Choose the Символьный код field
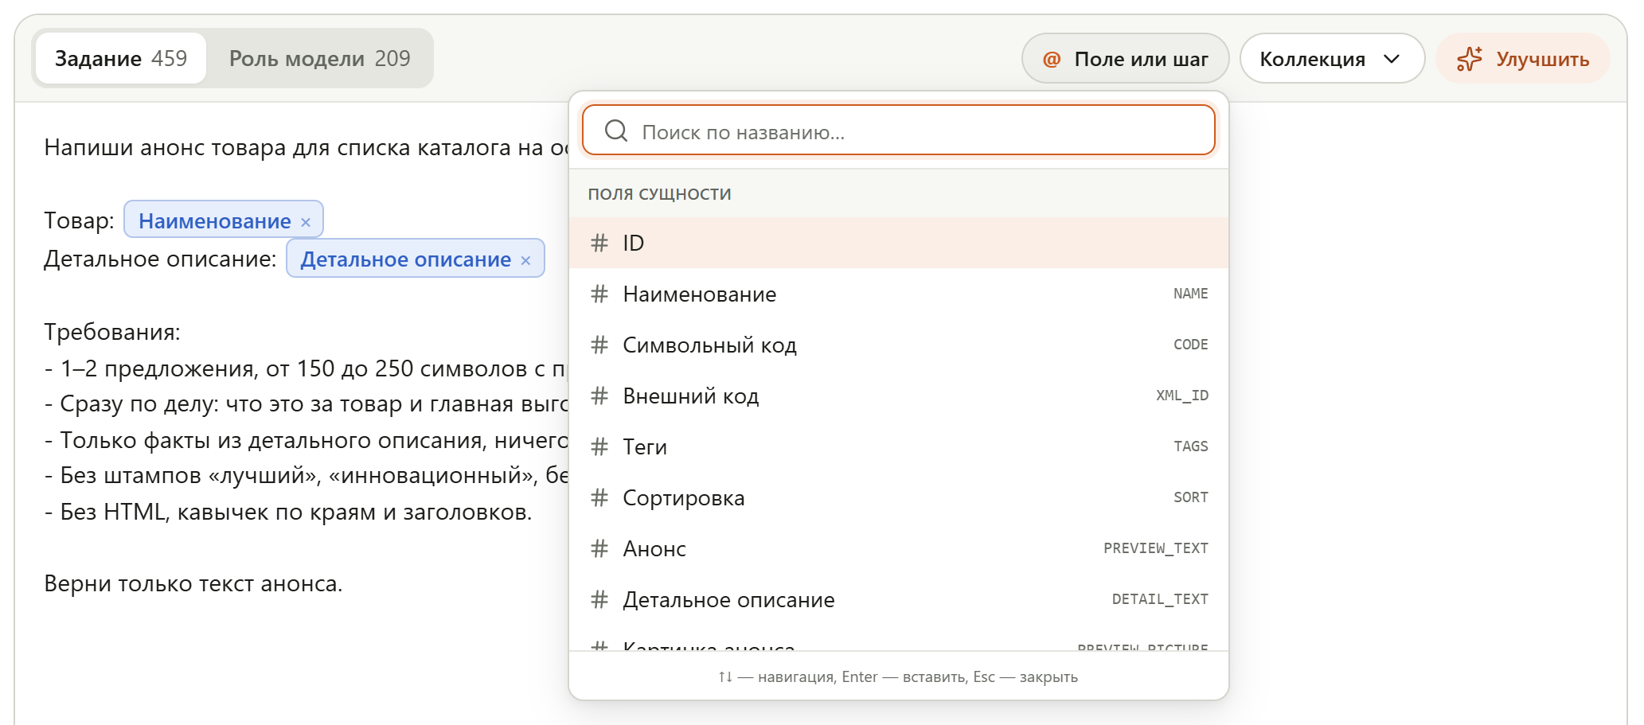 point(898,345)
